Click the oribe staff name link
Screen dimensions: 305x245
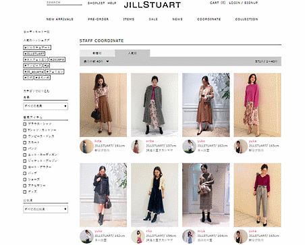(x=150, y=141)
